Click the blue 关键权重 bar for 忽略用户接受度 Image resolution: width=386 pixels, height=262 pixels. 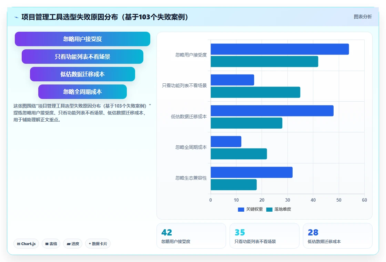[280, 49]
